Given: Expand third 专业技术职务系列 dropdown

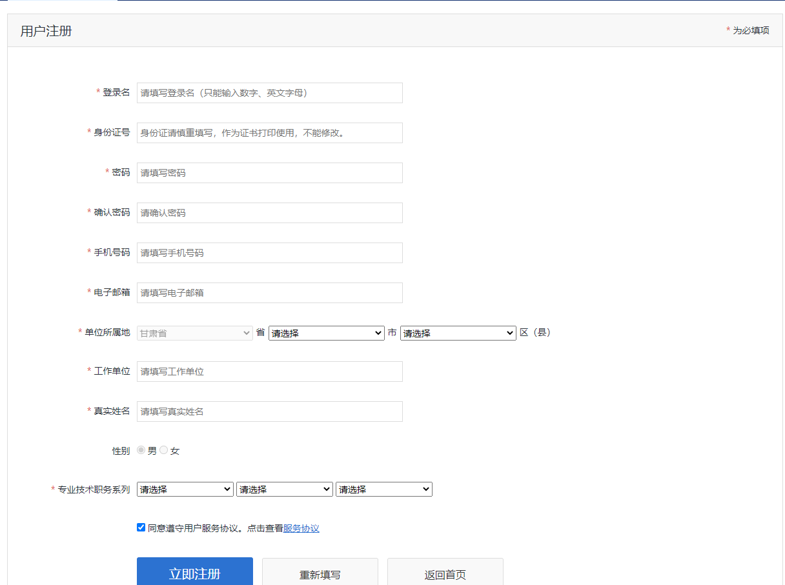Looking at the screenshot, I should coord(384,490).
